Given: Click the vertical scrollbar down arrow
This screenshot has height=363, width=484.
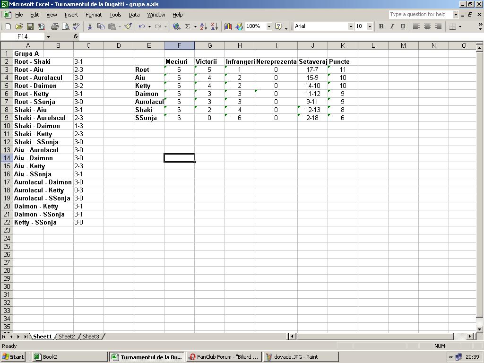Looking at the screenshot, I should click(x=479, y=329).
